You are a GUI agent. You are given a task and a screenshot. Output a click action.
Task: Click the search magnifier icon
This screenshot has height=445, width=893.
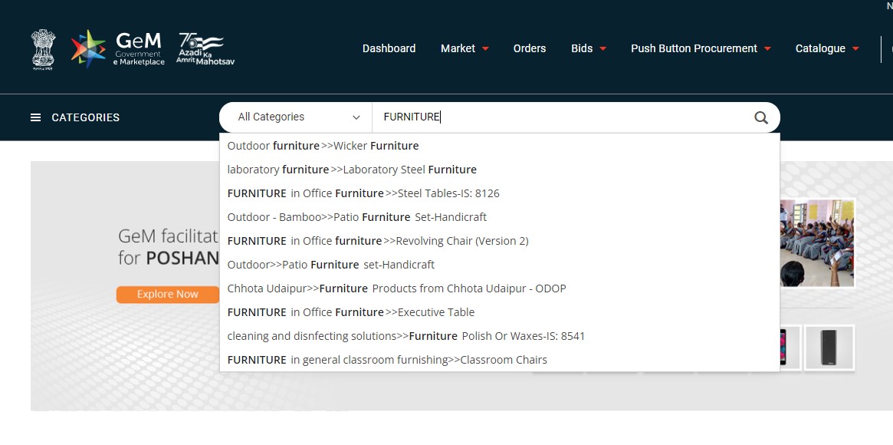pyautogui.click(x=760, y=117)
